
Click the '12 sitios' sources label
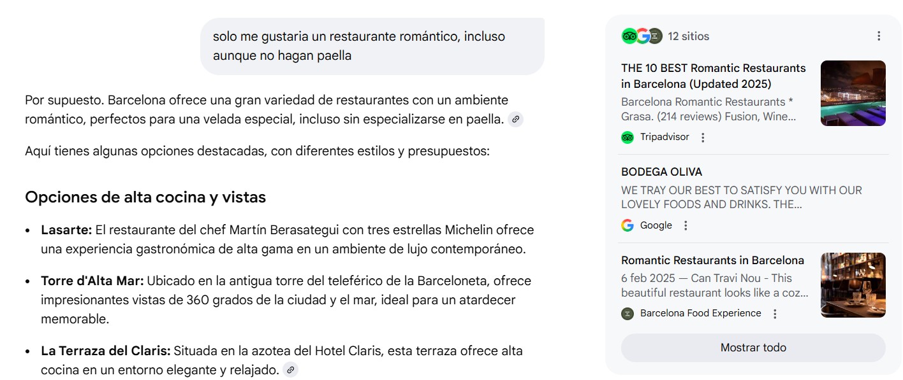point(688,36)
